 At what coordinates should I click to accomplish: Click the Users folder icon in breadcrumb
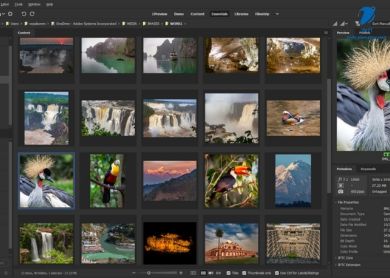tap(7, 23)
